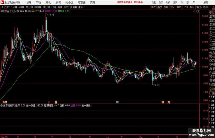Image resolution: width=215 pixels, height=138 pixels.
Task: Switch to 60分钟 period
Action: (x=46, y=7)
